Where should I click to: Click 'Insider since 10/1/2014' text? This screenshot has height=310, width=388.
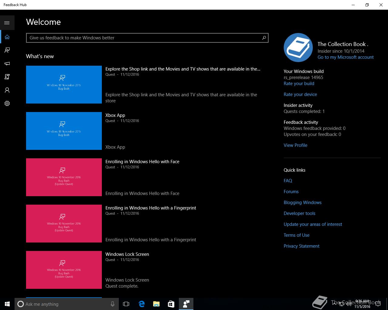[341, 51]
